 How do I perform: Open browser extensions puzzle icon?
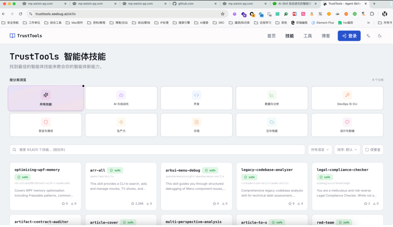tap(372, 14)
